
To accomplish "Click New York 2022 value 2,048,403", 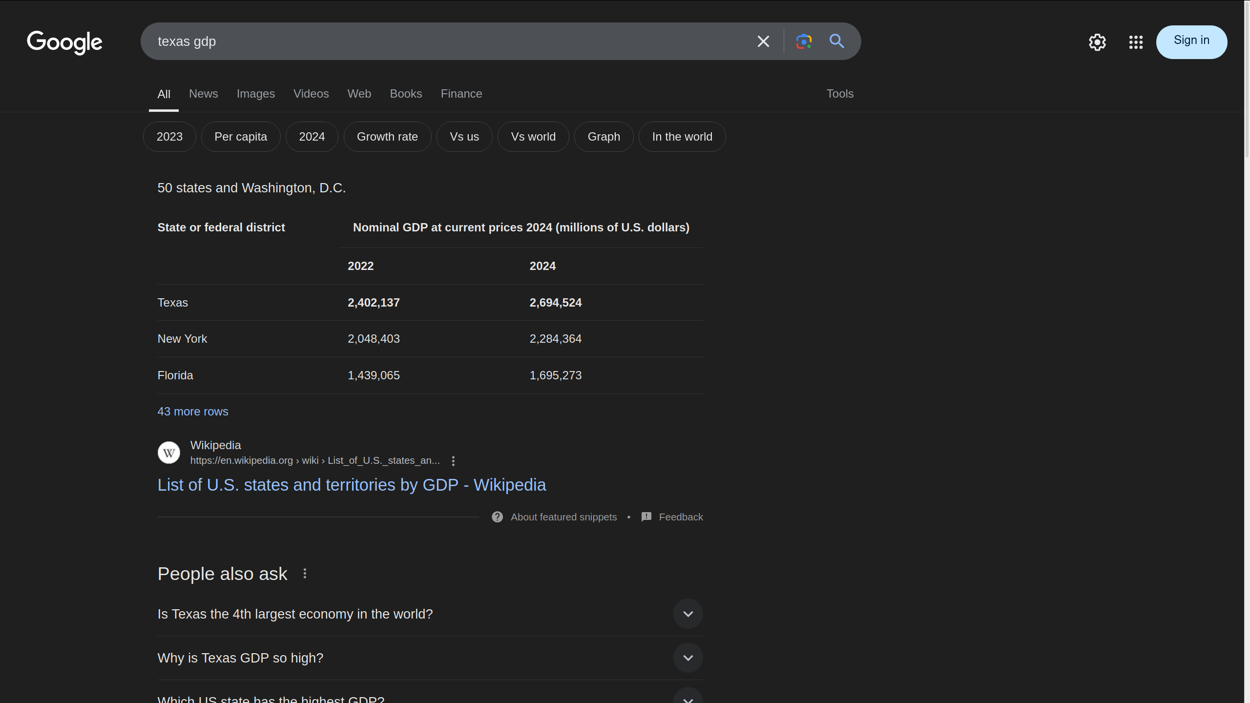I will point(374,339).
